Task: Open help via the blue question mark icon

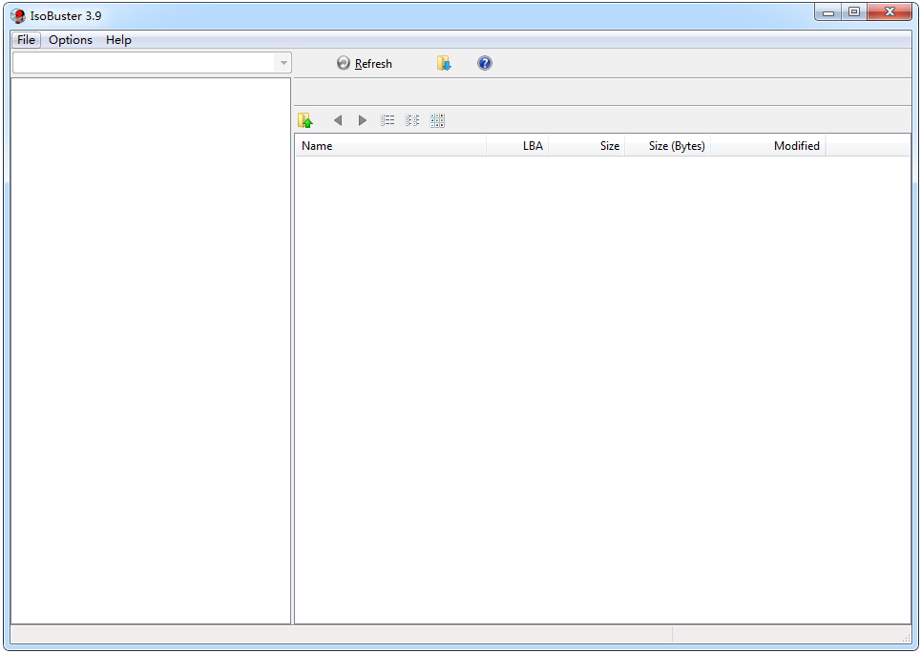Action: pyautogui.click(x=485, y=63)
